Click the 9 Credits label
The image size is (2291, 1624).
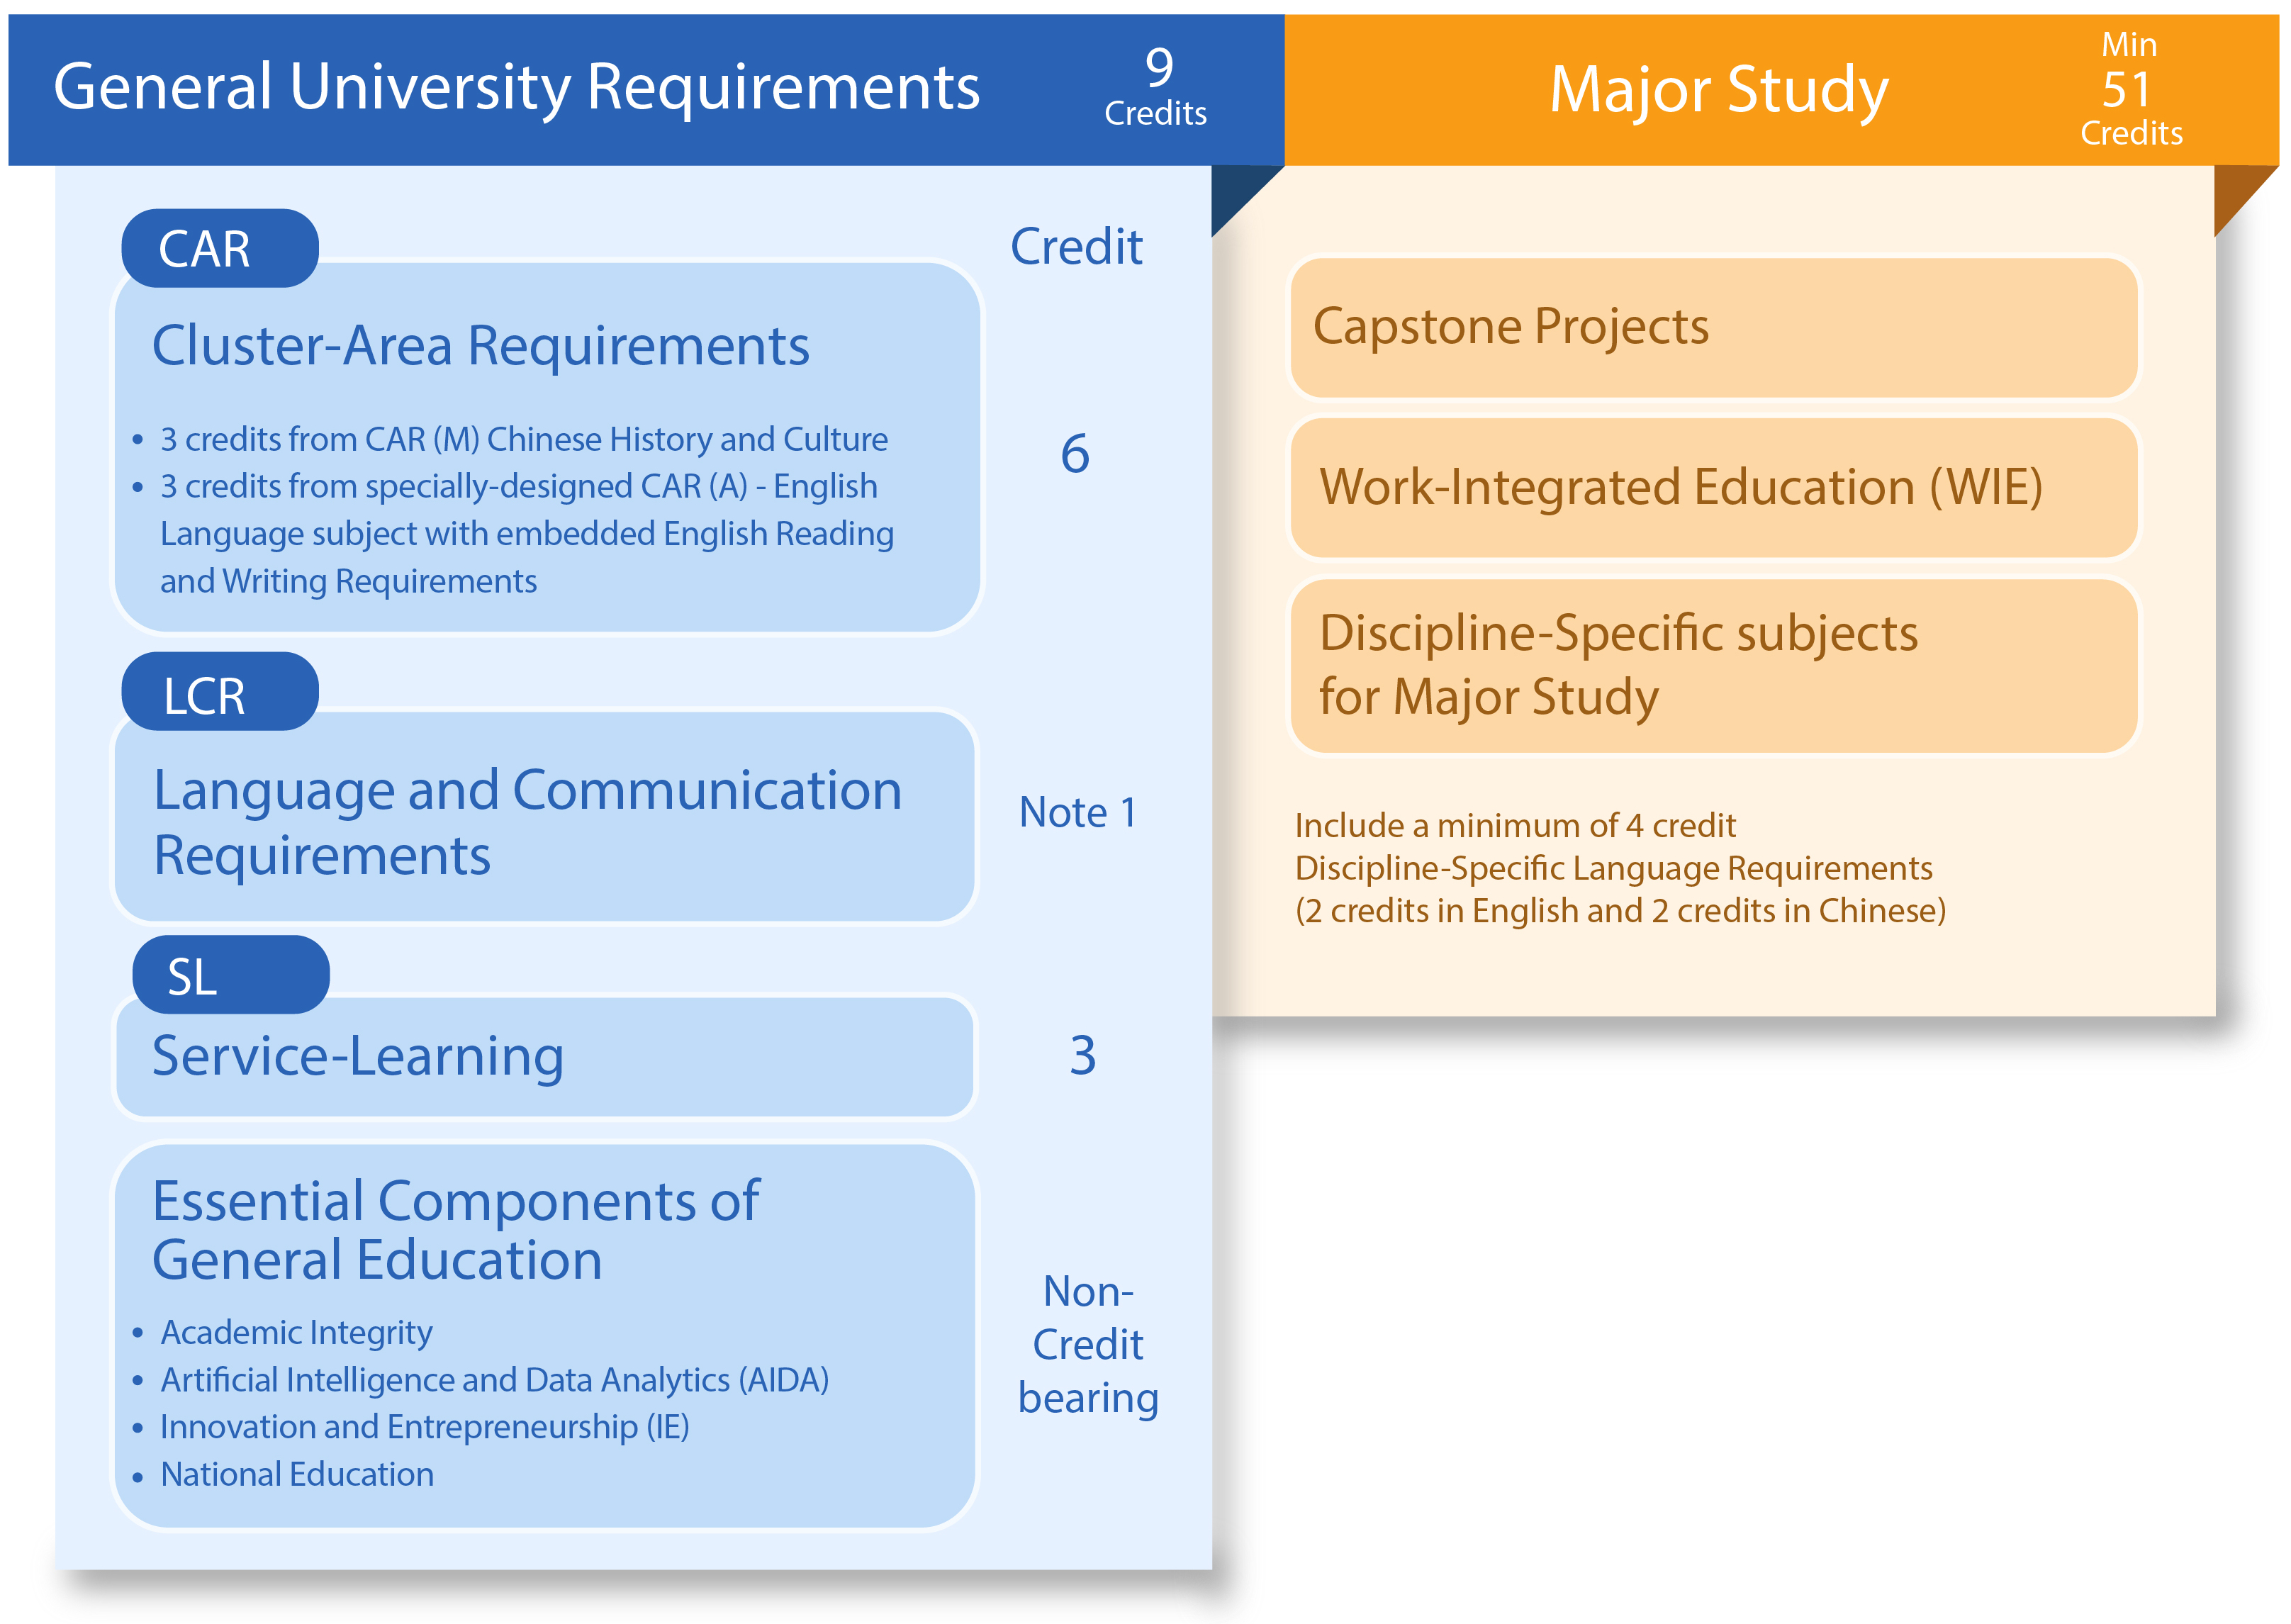[1155, 88]
